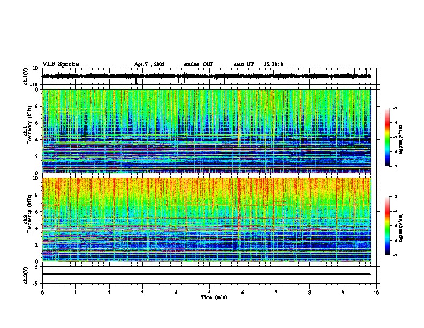The image size is (424, 328).
Task: Click the "3" tick on the Time axis
Action: point(142,293)
